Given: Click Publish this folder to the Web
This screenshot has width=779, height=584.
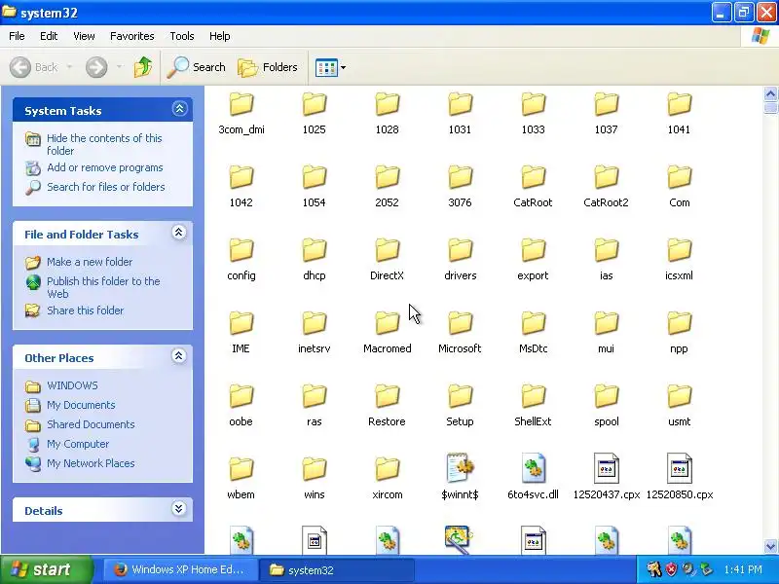Looking at the screenshot, I should pyautogui.click(x=103, y=287).
